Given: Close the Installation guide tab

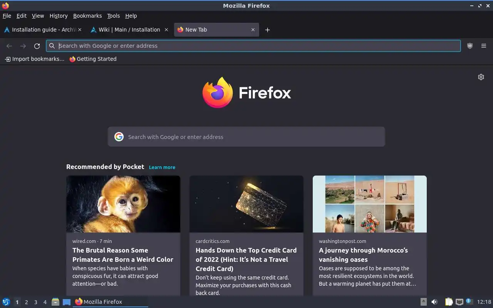Looking at the screenshot, I should point(80,30).
